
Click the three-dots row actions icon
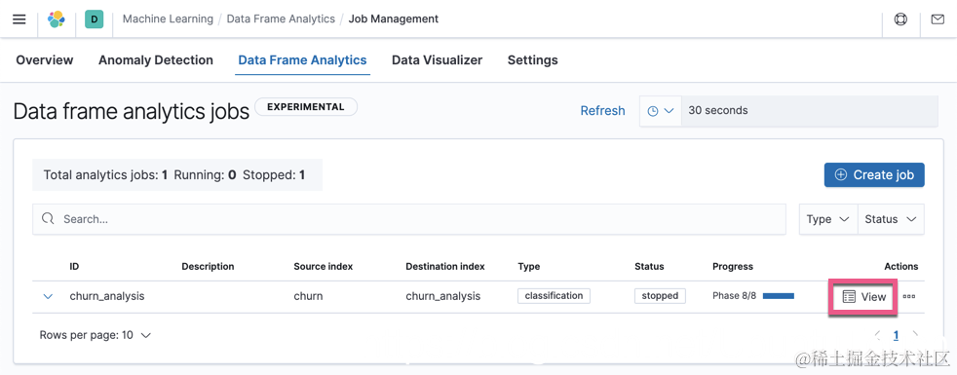pos(909,296)
